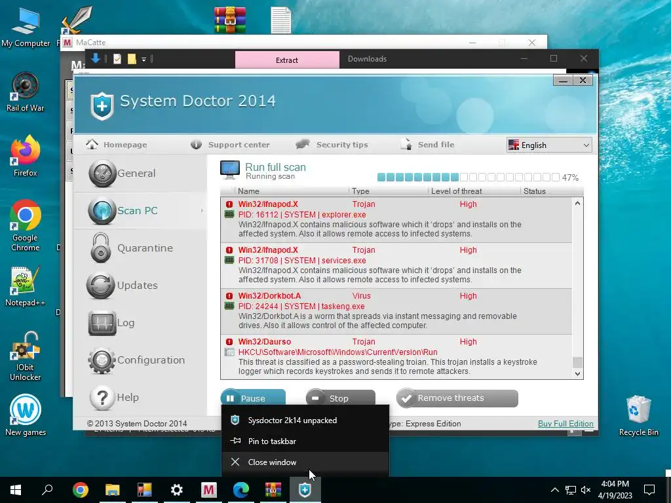The height and width of the screenshot is (503, 671).
Task: Click the properties checkmark icon in Downloads toolbar
Action: (117, 59)
